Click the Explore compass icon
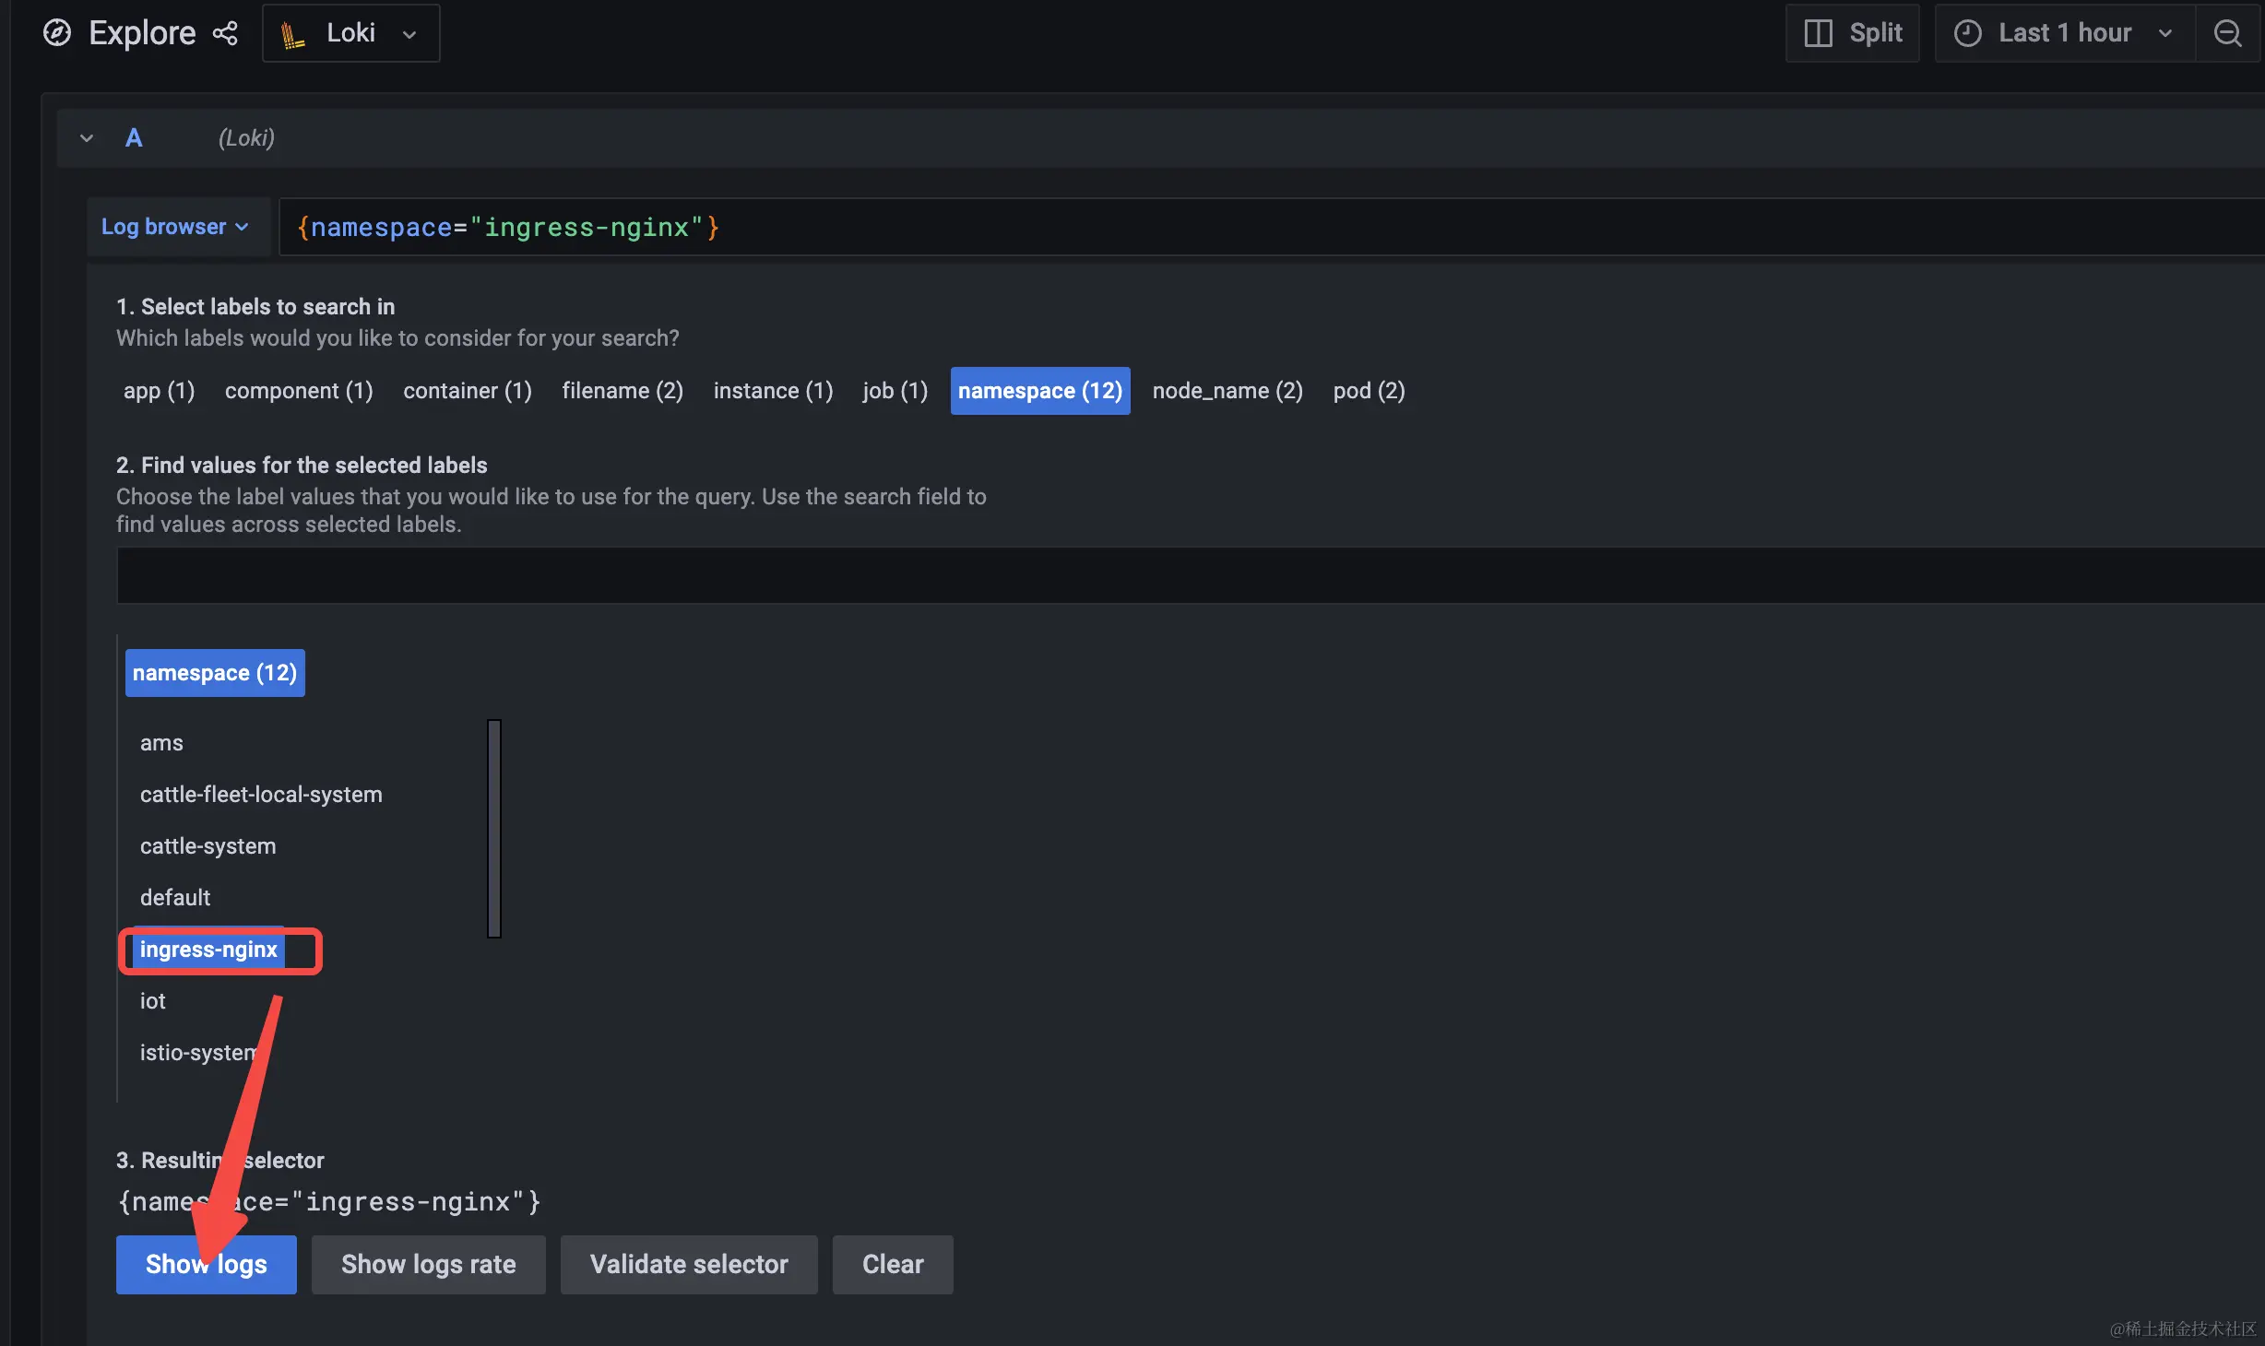 pos(57,33)
